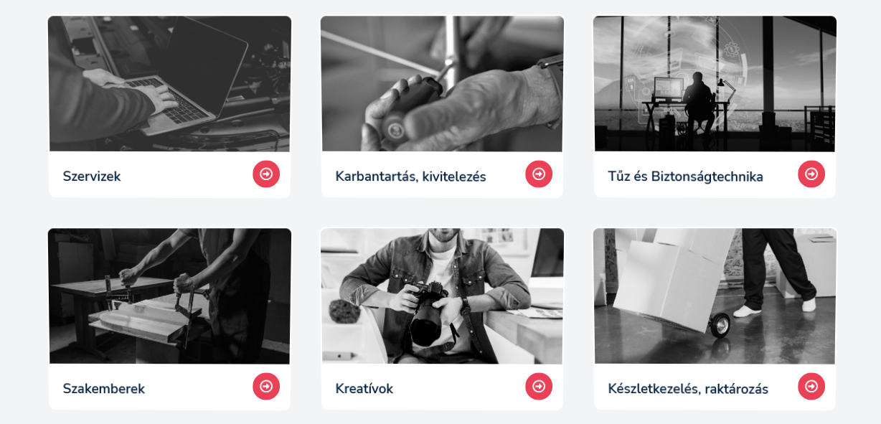Select the Kreatívok category label

point(364,389)
